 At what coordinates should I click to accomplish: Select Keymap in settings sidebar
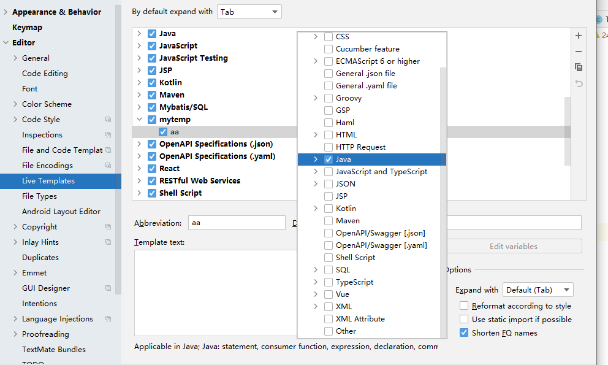click(x=27, y=28)
